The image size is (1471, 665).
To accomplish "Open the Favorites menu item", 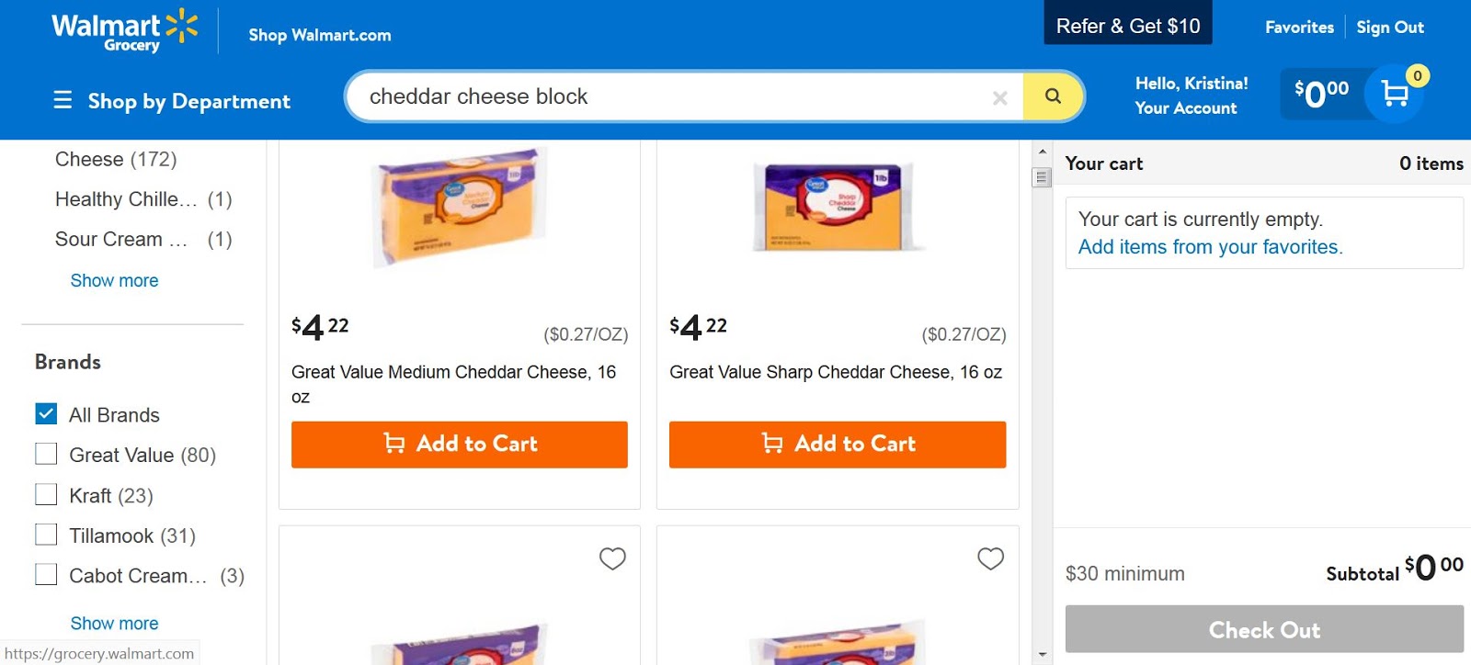I will tap(1298, 28).
